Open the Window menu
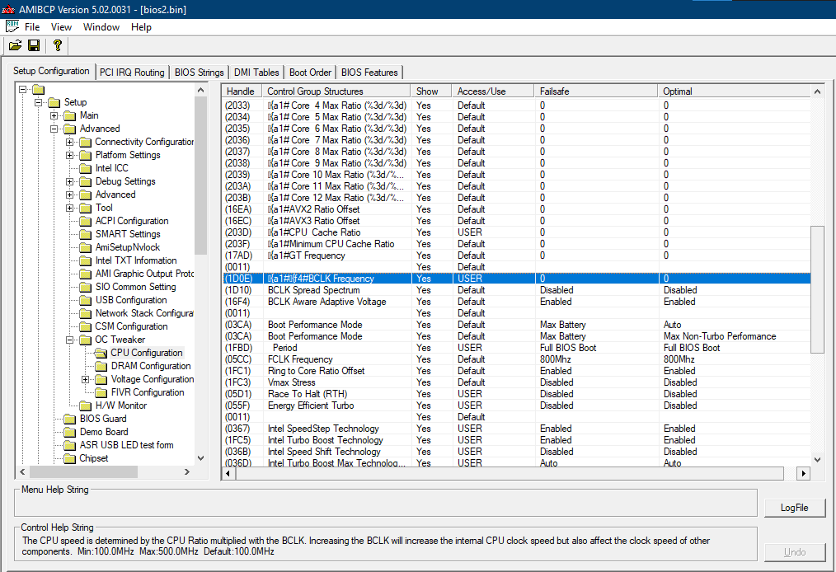Image resolution: width=836 pixels, height=572 pixels. (x=101, y=27)
